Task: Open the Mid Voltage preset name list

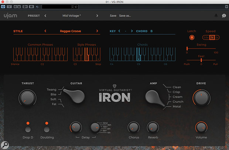Action: 72,16
